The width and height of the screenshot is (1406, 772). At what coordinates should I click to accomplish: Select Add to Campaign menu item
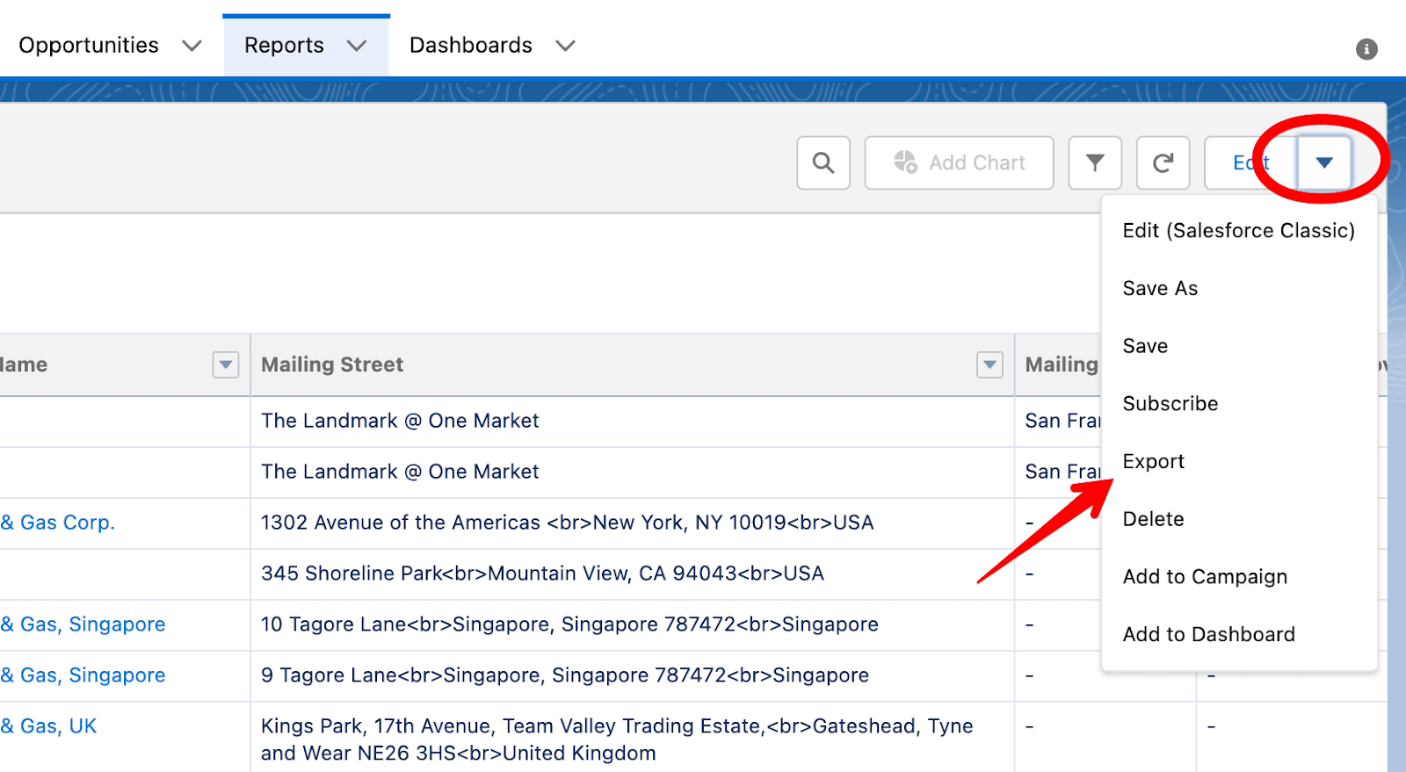(1239, 577)
